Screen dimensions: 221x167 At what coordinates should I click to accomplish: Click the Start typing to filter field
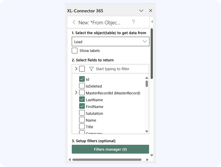pos(119,69)
